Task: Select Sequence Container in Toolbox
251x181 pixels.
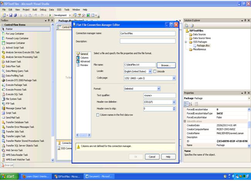Action: (15, 43)
